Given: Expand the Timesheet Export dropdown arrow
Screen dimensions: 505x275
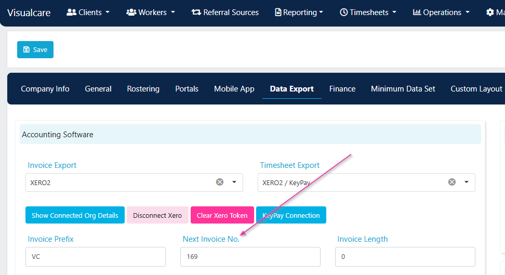Looking at the screenshot, I should coord(467,182).
